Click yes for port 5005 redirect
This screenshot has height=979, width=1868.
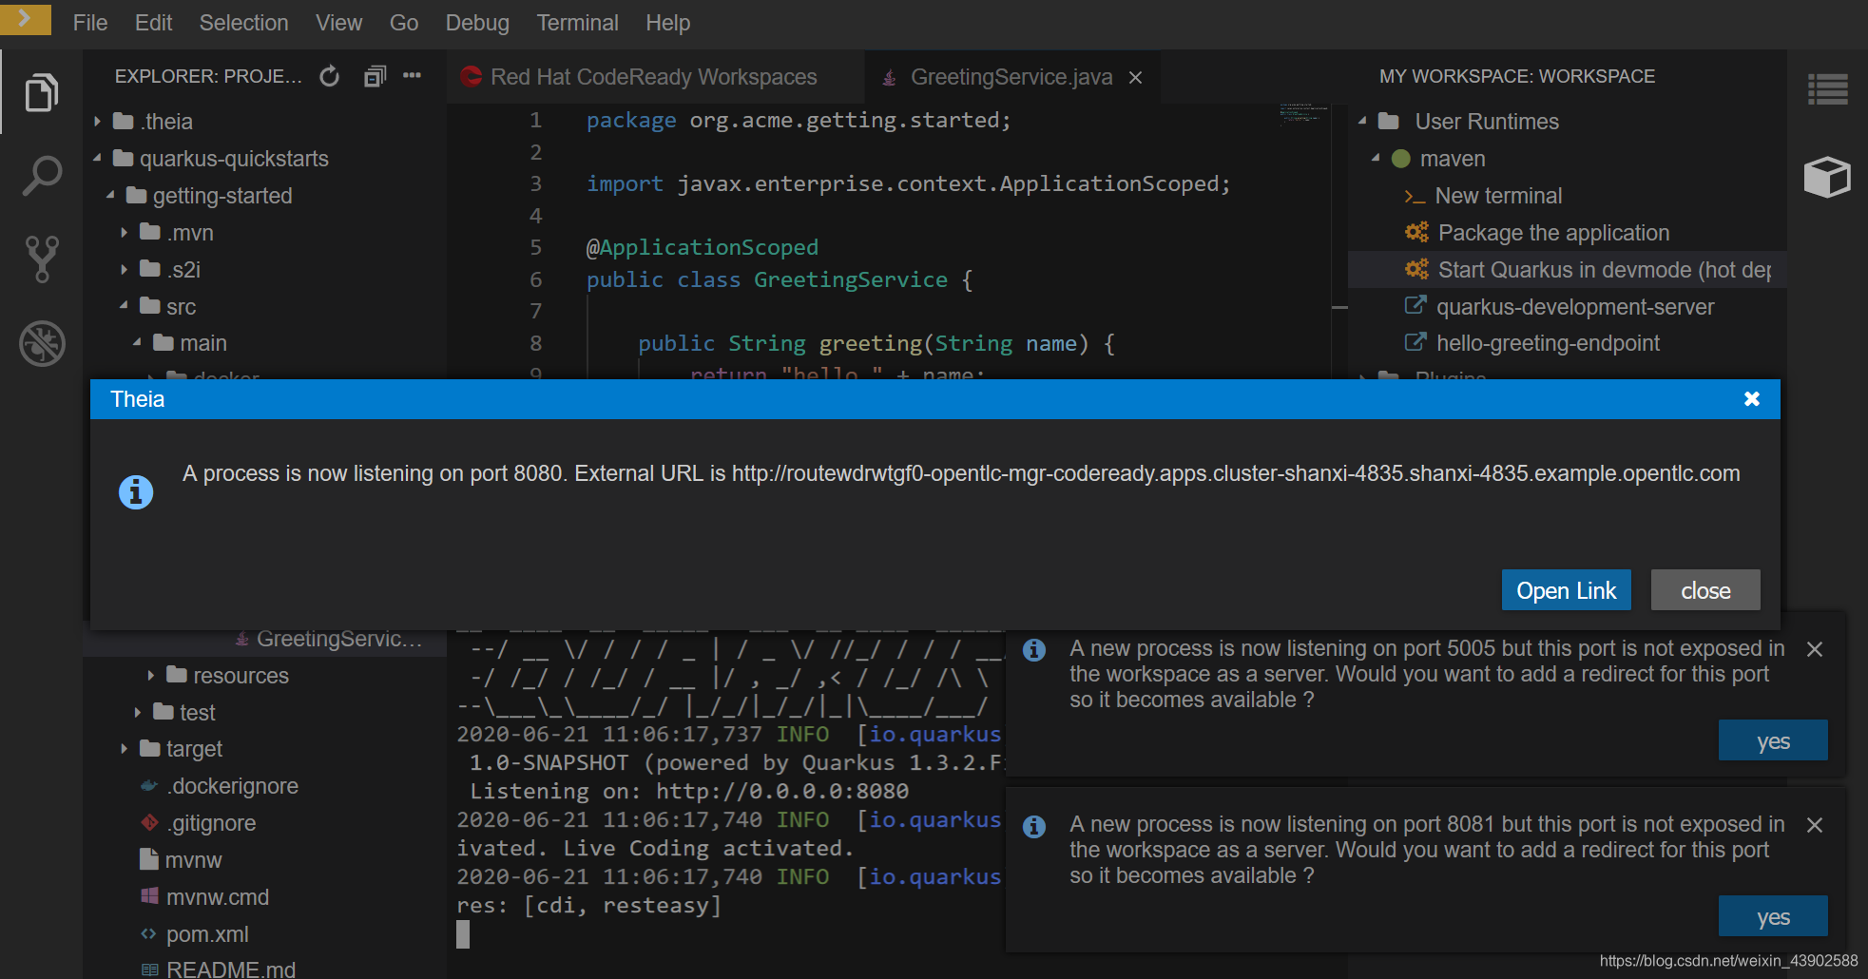coord(1773,740)
